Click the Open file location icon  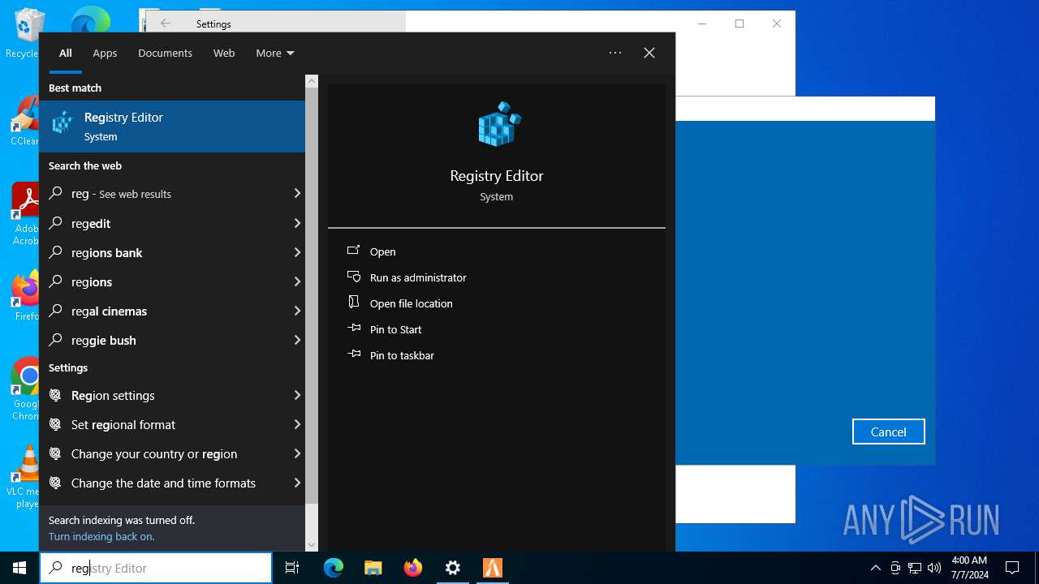pos(354,303)
